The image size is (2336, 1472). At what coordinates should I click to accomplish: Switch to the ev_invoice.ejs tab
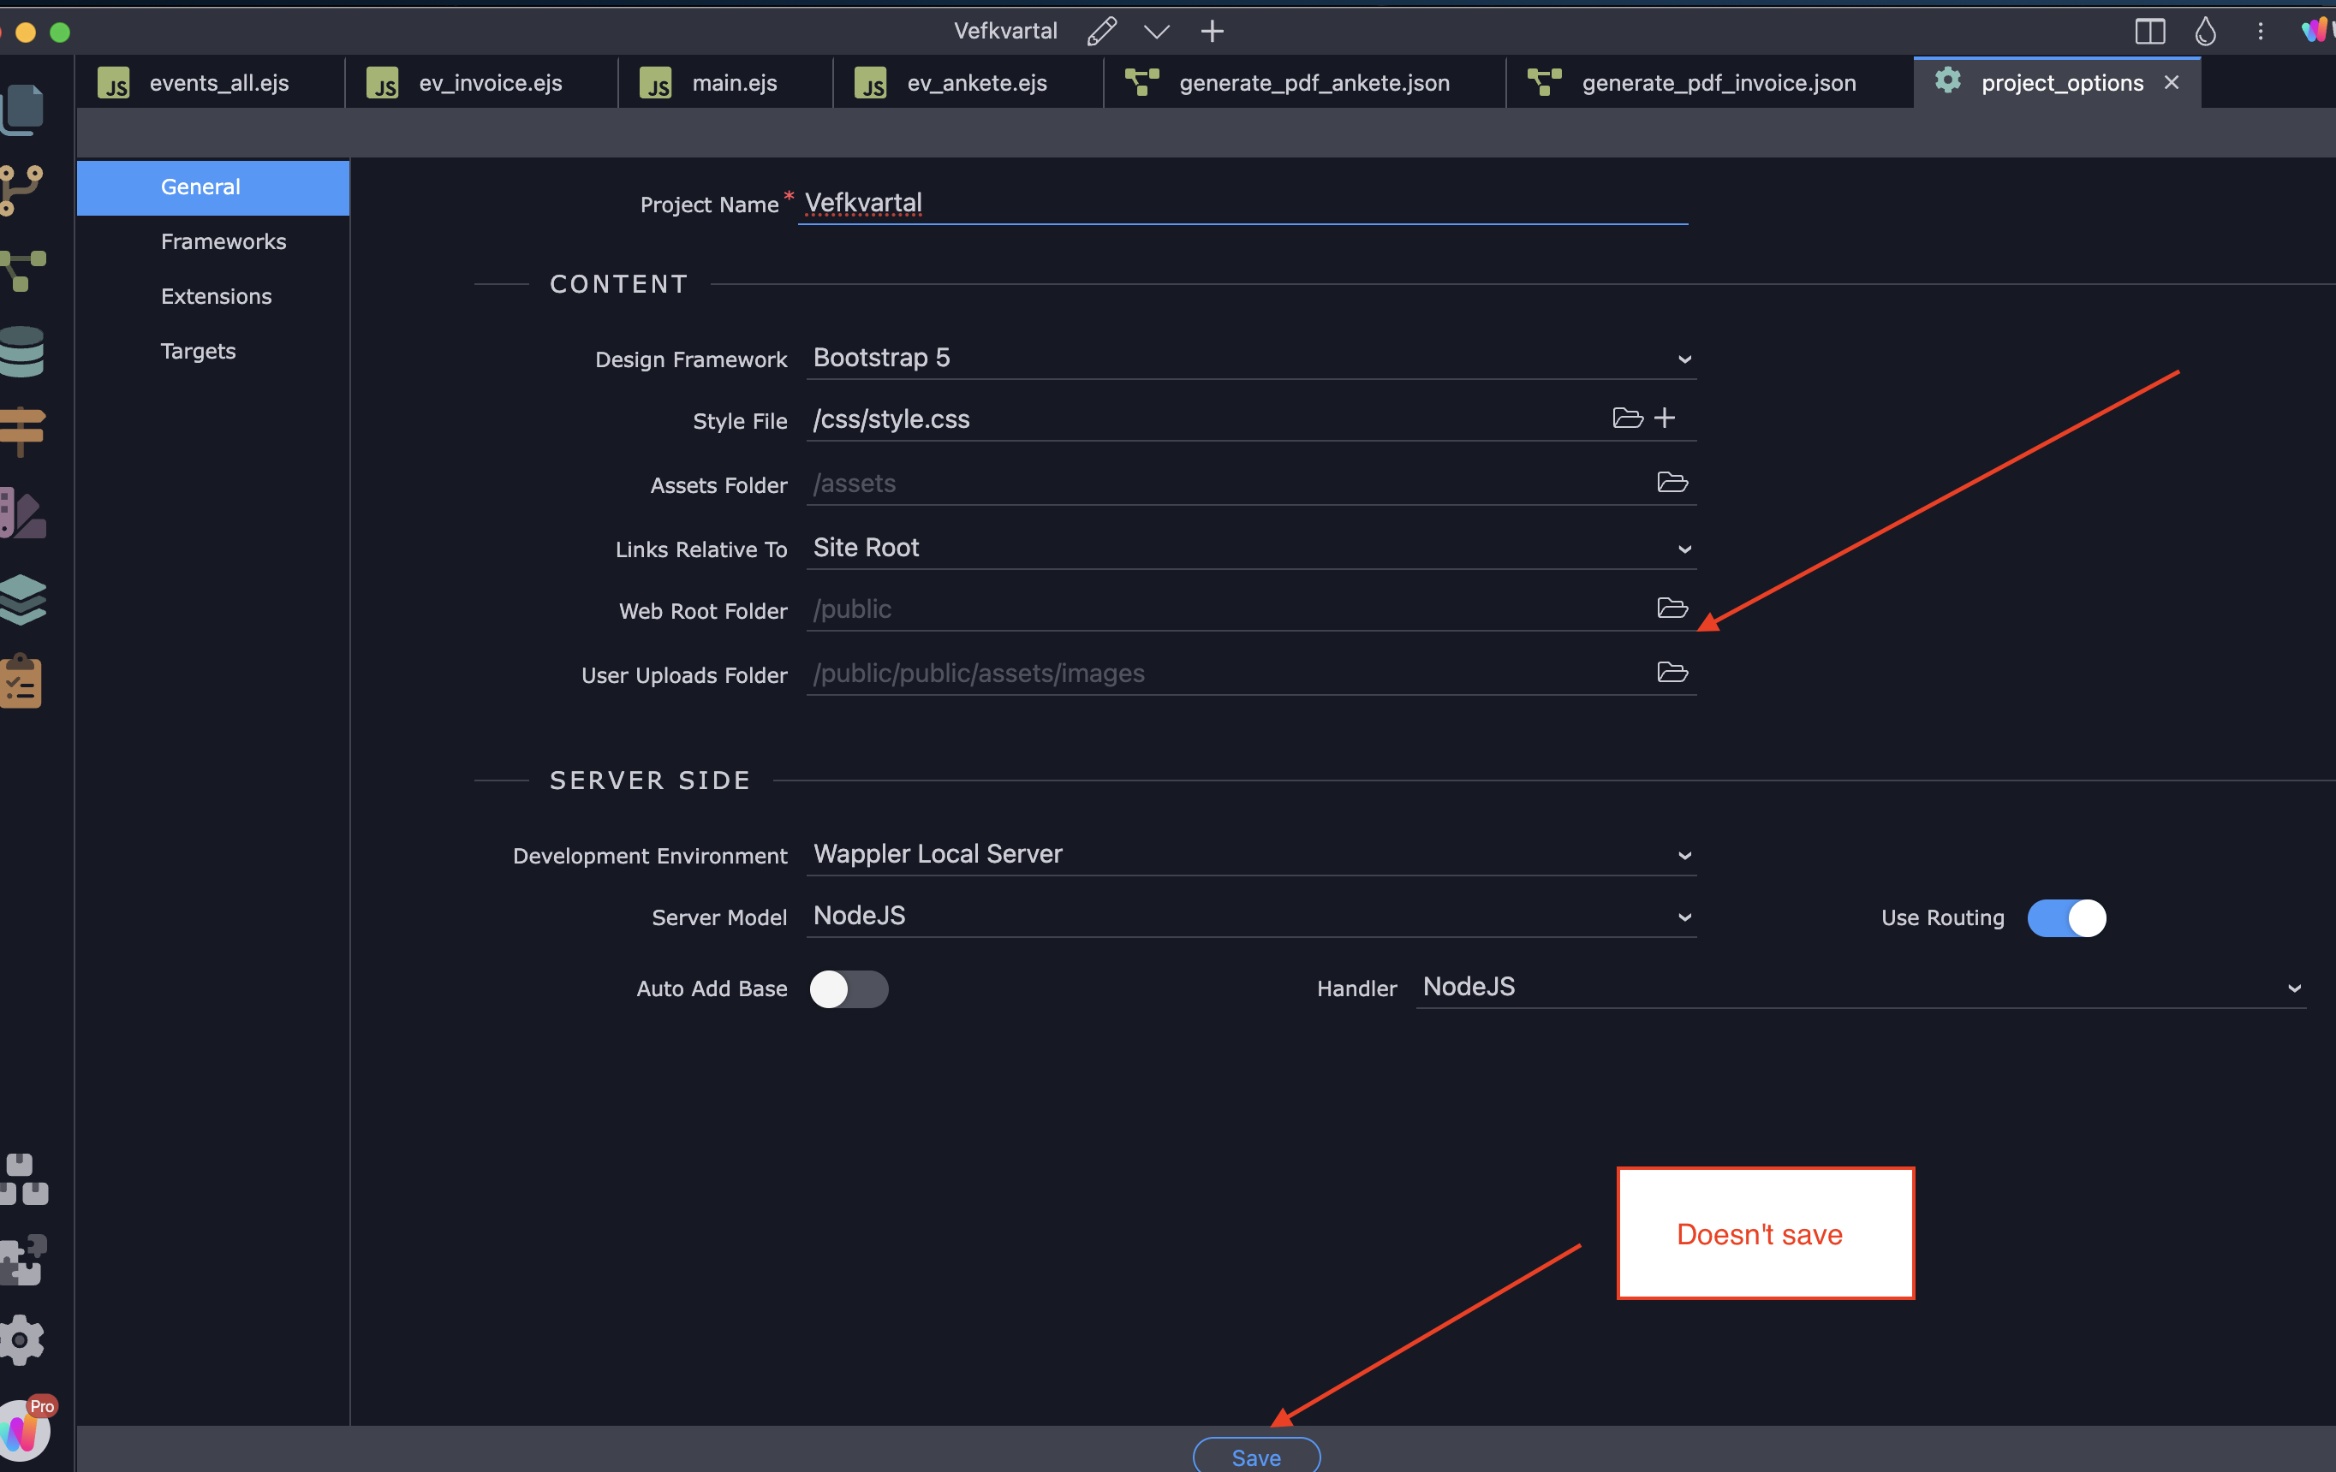point(481,82)
